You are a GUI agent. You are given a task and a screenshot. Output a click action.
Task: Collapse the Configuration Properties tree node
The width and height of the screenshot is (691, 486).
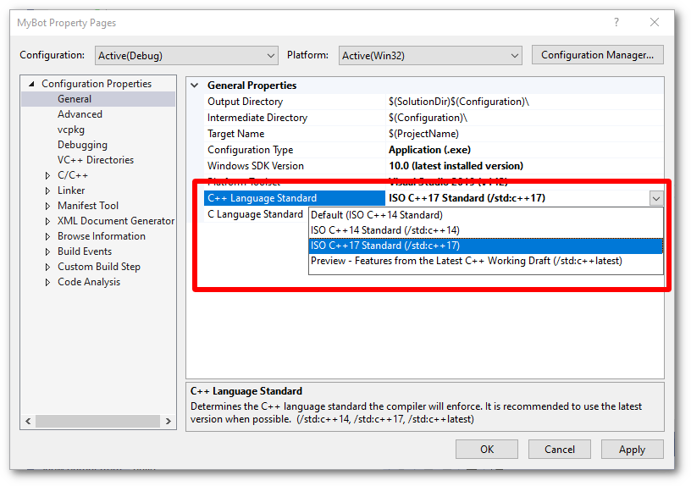pos(32,84)
